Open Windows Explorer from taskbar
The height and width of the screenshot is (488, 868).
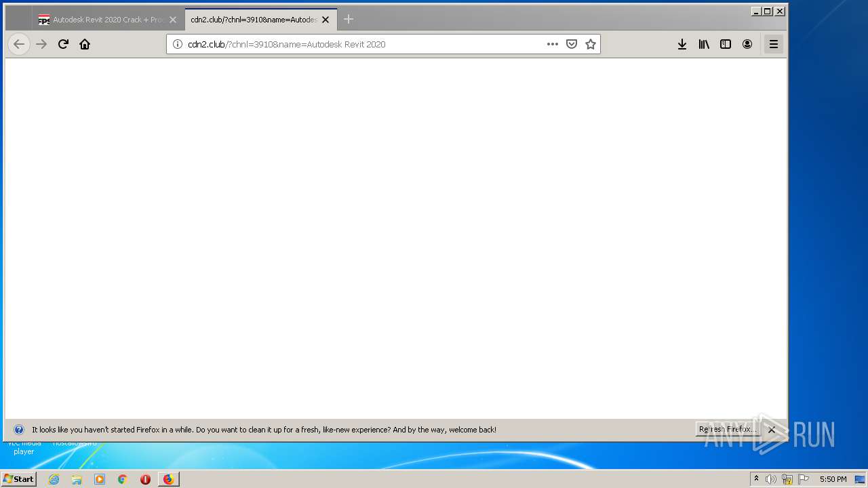[77, 479]
